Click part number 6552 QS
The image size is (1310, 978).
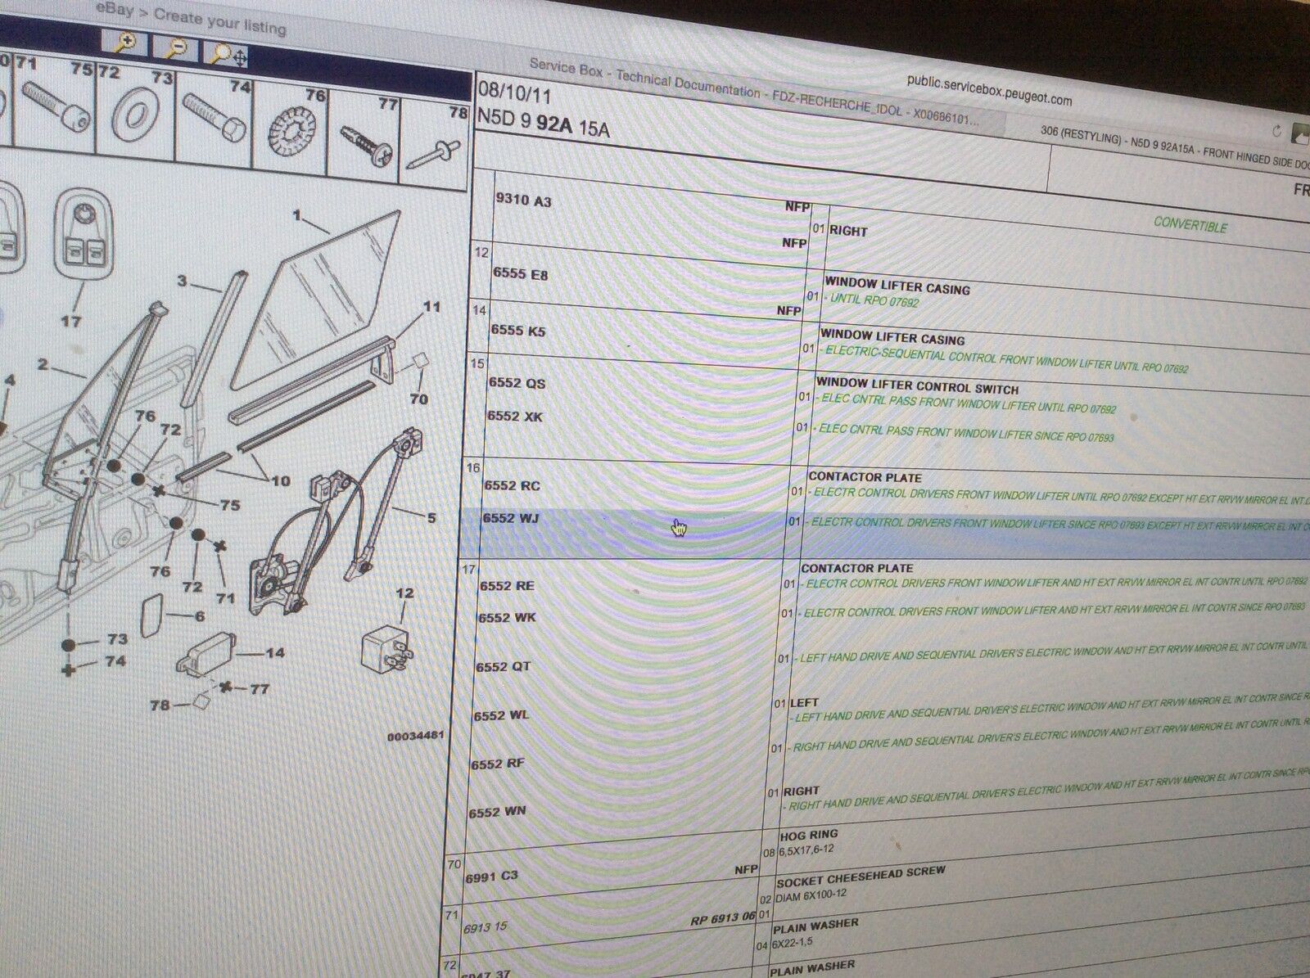(x=517, y=383)
